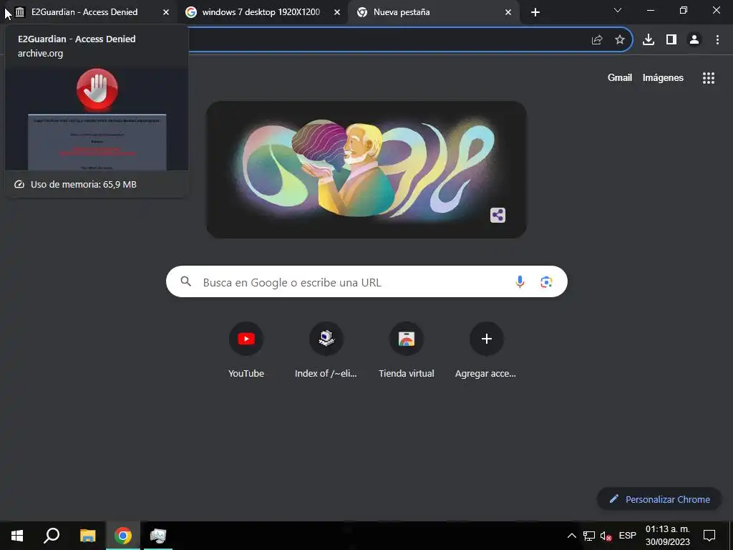Viewport: 733px width, 550px height.
Task: Share the Google Doodle via share icon
Action: pyautogui.click(x=497, y=215)
